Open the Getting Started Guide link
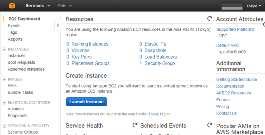 tap(237, 80)
